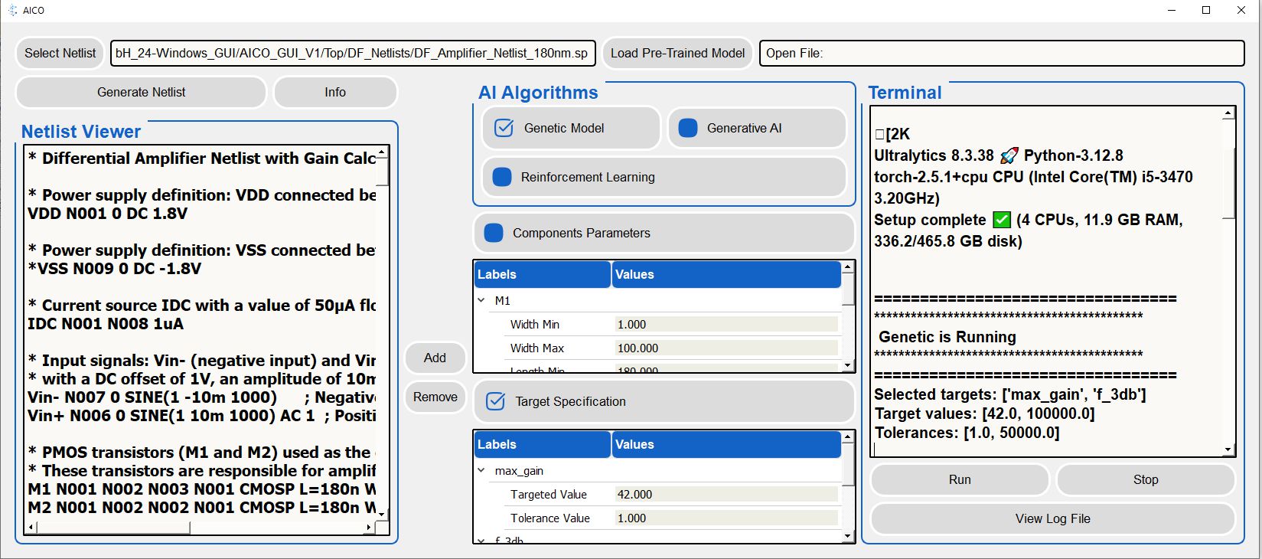Click Netlist Viewer scroll-left arrow
1262x559 pixels.
pyautogui.click(x=31, y=528)
